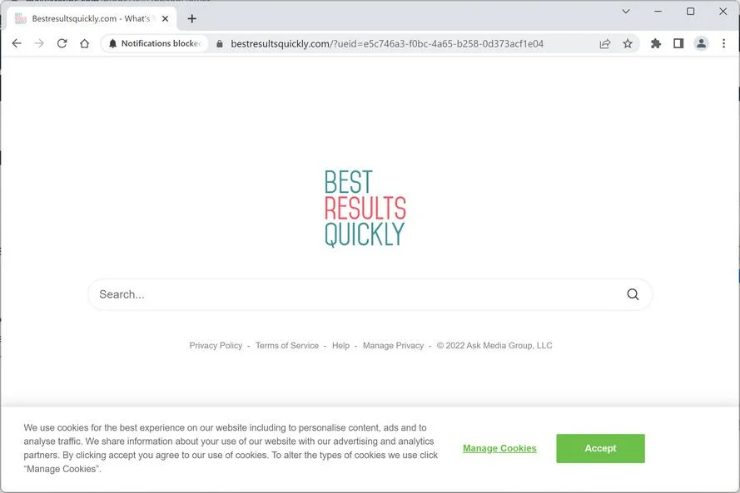Open the home page via house icon
Viewport: 740px width, 493px height.
click(x=84, y=43)
